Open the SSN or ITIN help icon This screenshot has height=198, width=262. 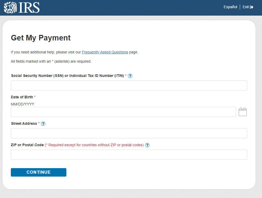pyautogui.click(x=130, y=76)
